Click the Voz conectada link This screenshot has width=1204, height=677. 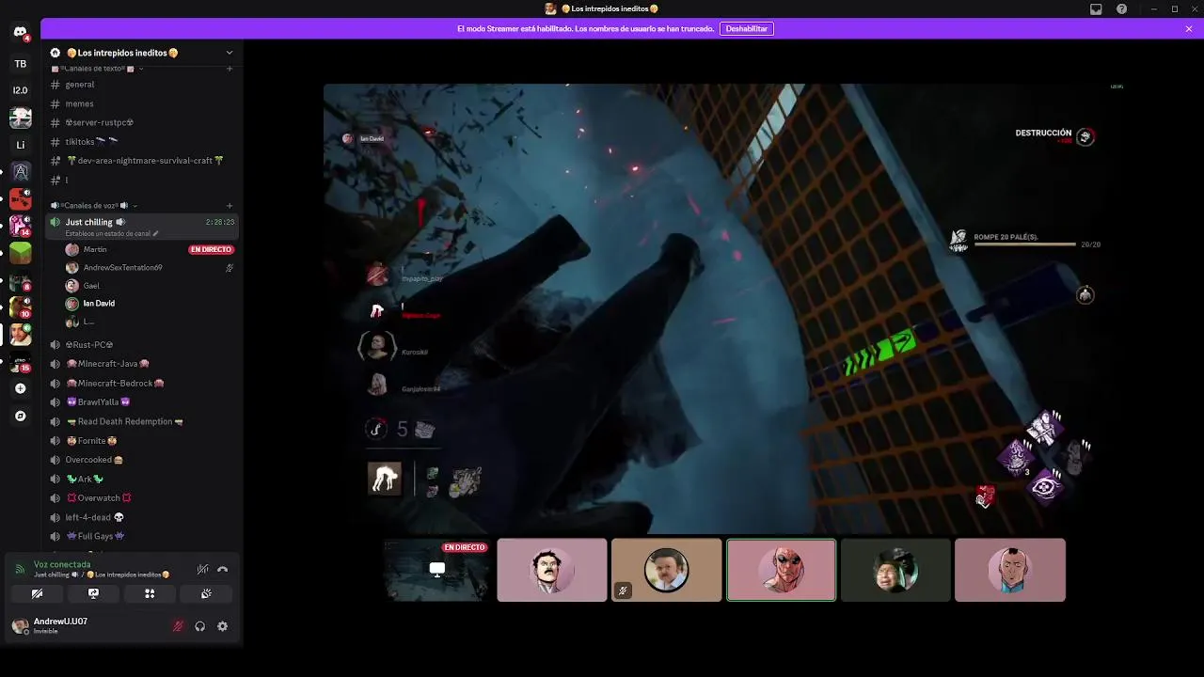coord(62,565)
